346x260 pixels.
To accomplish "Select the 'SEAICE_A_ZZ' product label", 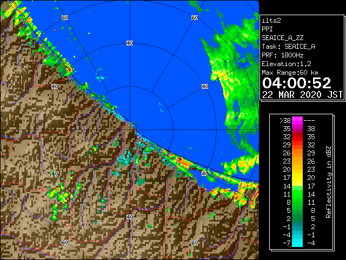I will (283, 38).
